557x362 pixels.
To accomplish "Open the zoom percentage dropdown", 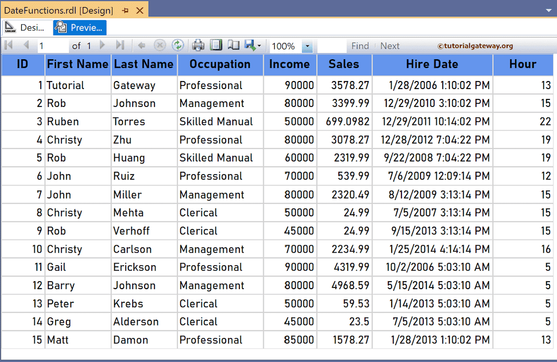I will 308,45.
